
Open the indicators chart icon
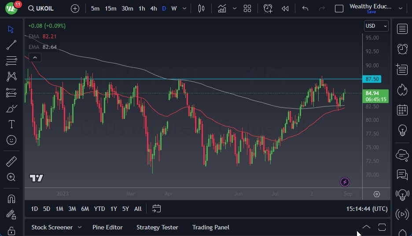[222, 8]
